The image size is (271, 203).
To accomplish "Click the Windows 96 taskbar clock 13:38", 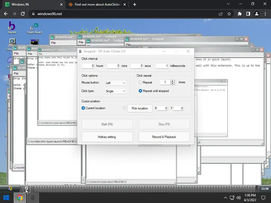I will point(265,189).
